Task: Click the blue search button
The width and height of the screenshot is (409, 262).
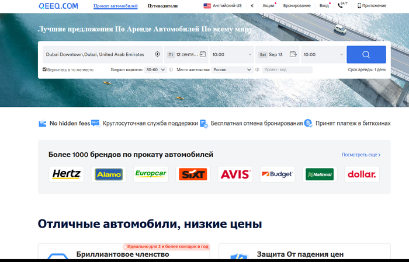Action: click(366, 54)
